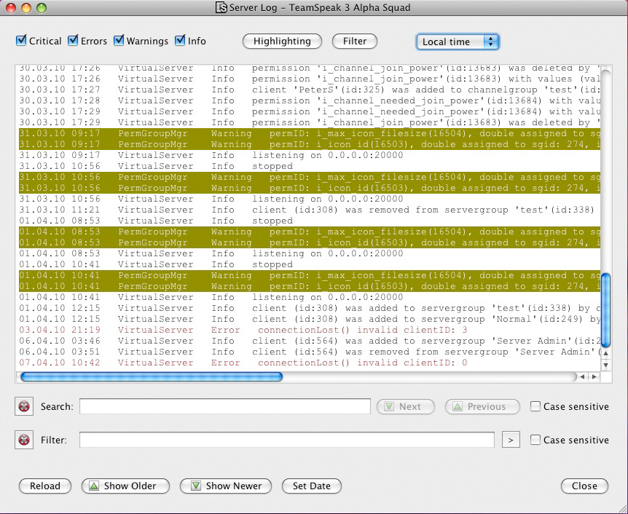Select the 01.04.10 12:15 servergroup 'Normal' row
Screen dimensions: 628x514
click(310, 319)
